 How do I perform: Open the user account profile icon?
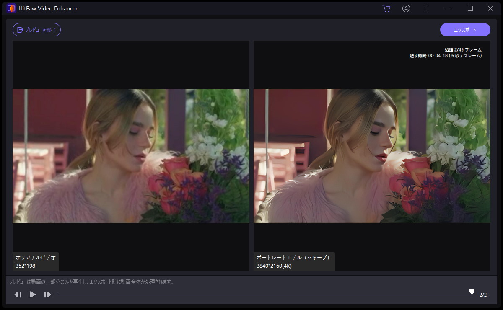coord(406,8)
